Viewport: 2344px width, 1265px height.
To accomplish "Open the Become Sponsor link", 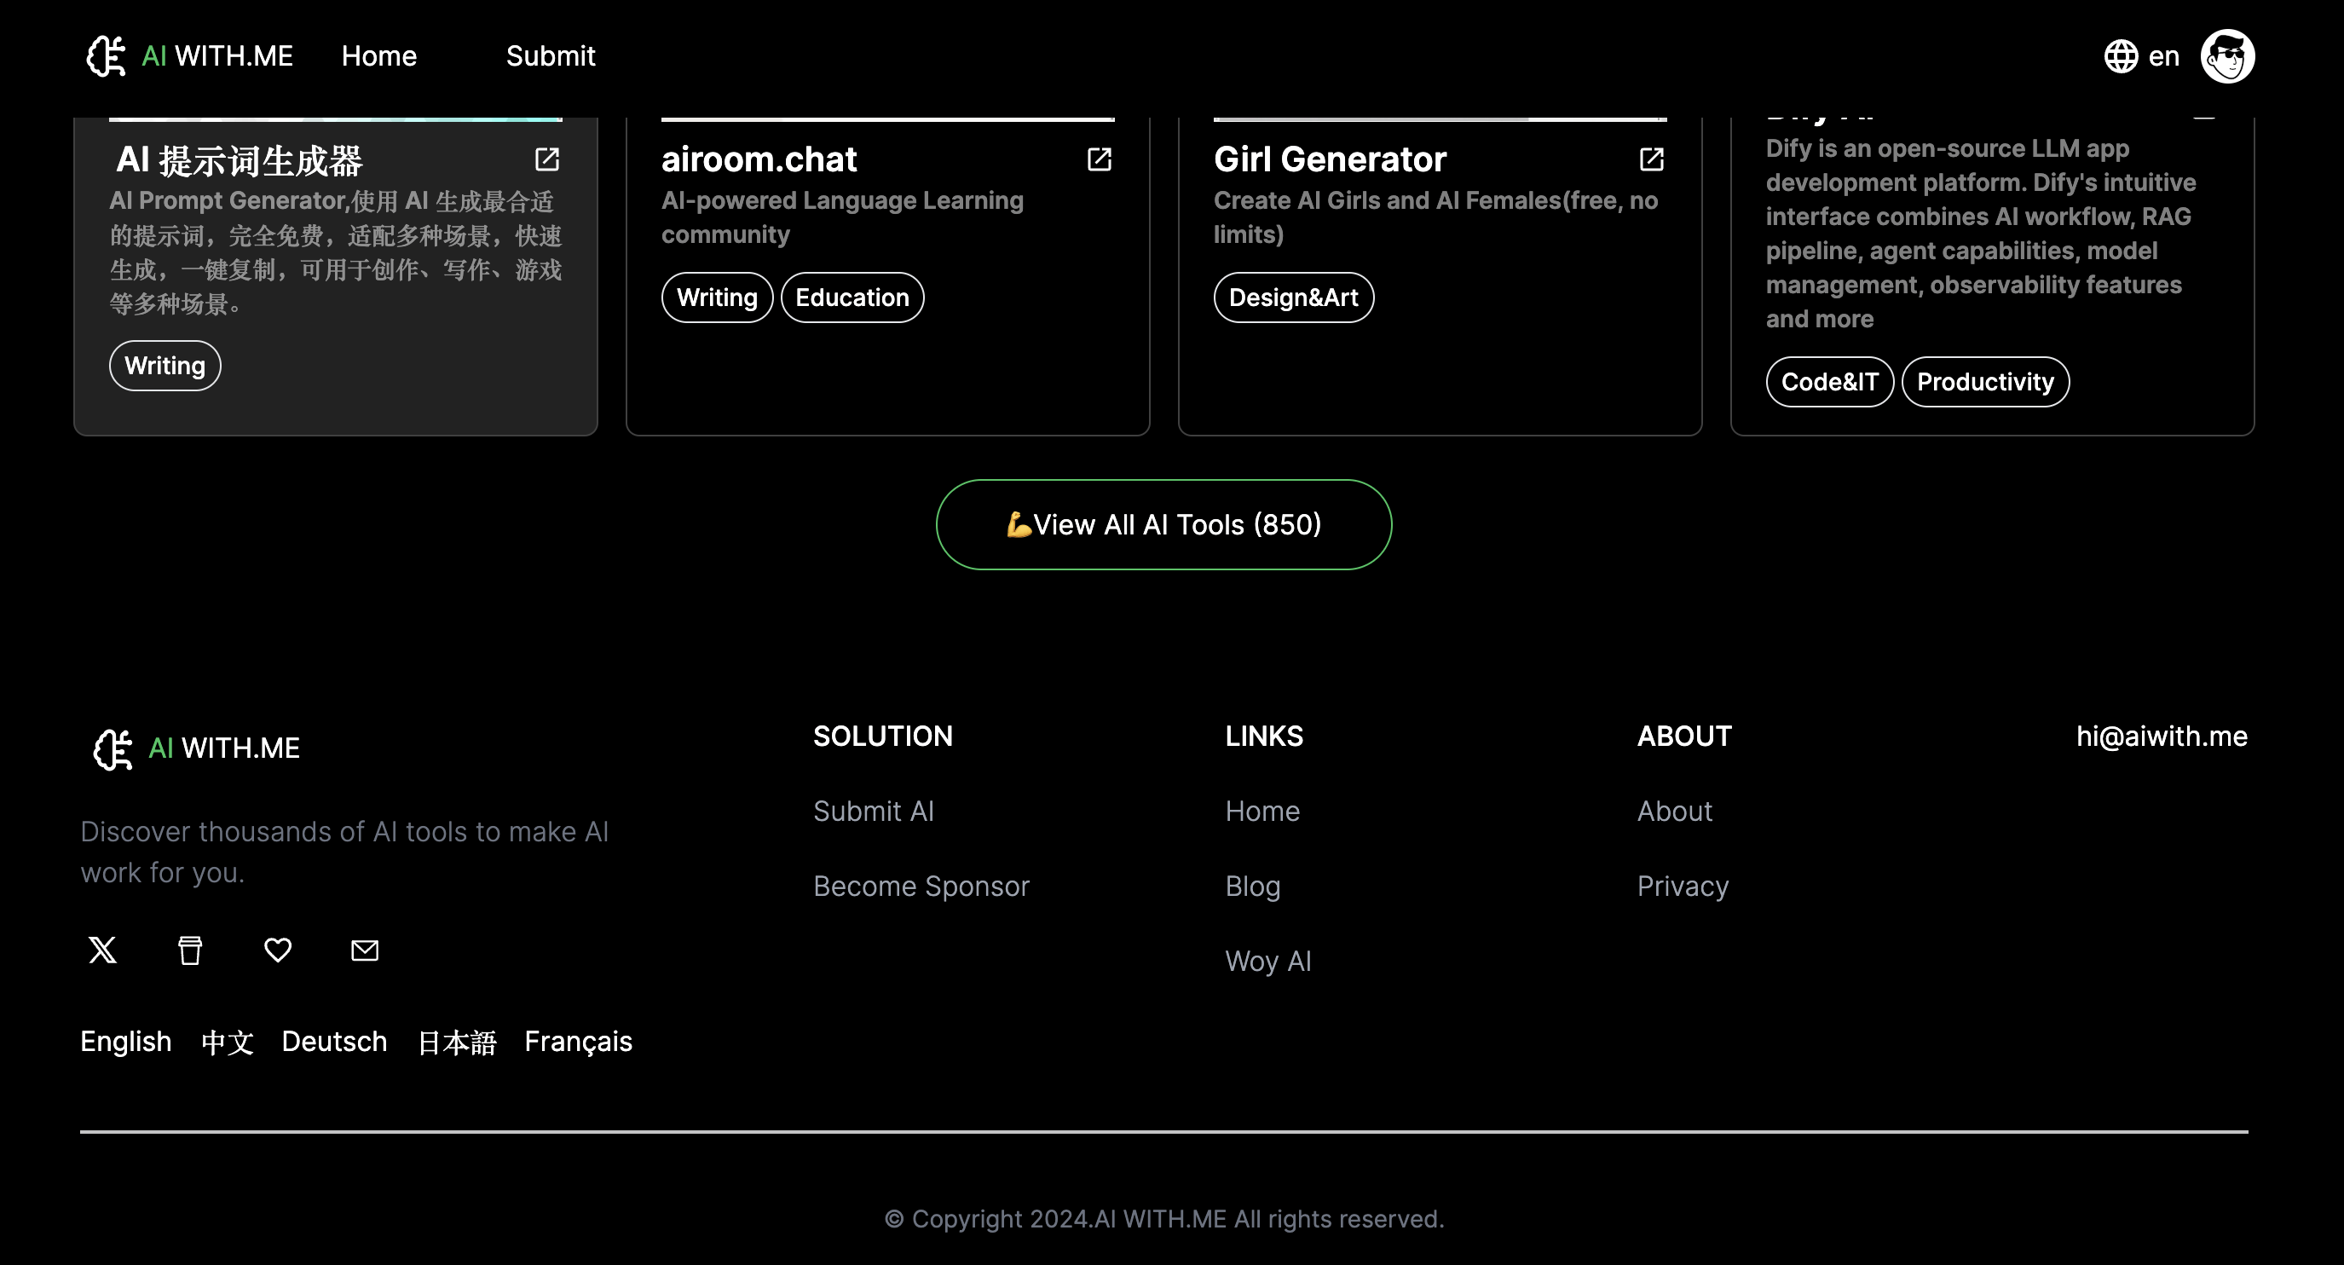I will (x=921, y=887).
